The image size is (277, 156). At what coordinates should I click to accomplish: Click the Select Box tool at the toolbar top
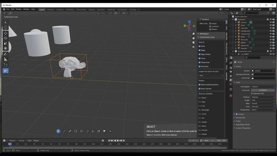pyautogui.click(x=6, y=22)
